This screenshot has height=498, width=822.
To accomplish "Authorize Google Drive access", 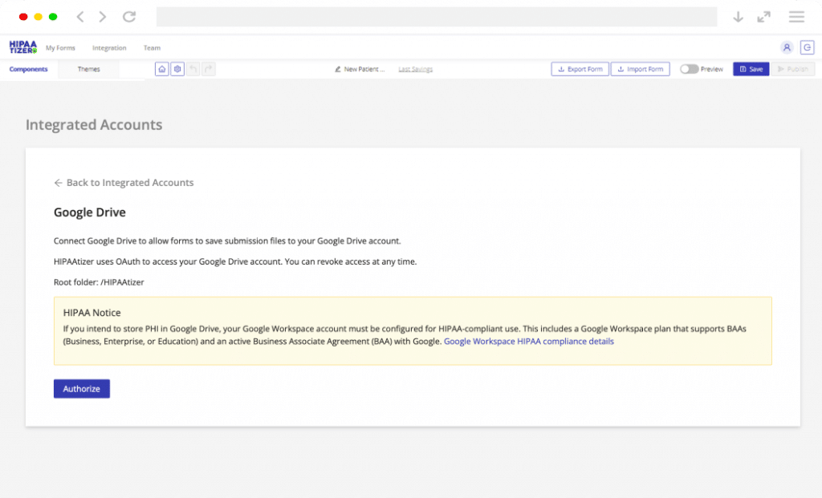I will (x=82, y=389).
